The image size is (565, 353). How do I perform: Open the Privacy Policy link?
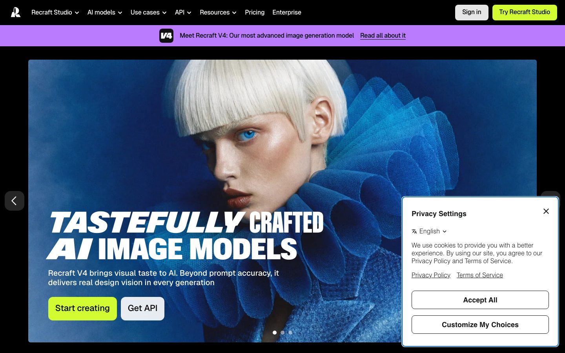(431, 275)
